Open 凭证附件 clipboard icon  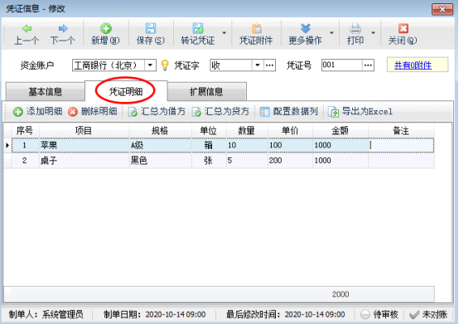click(257, 29)
